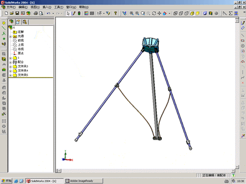Click the Zoom to Fit magnifier
246x184 pixels.
pyautogui.click(x=131, y=13)
